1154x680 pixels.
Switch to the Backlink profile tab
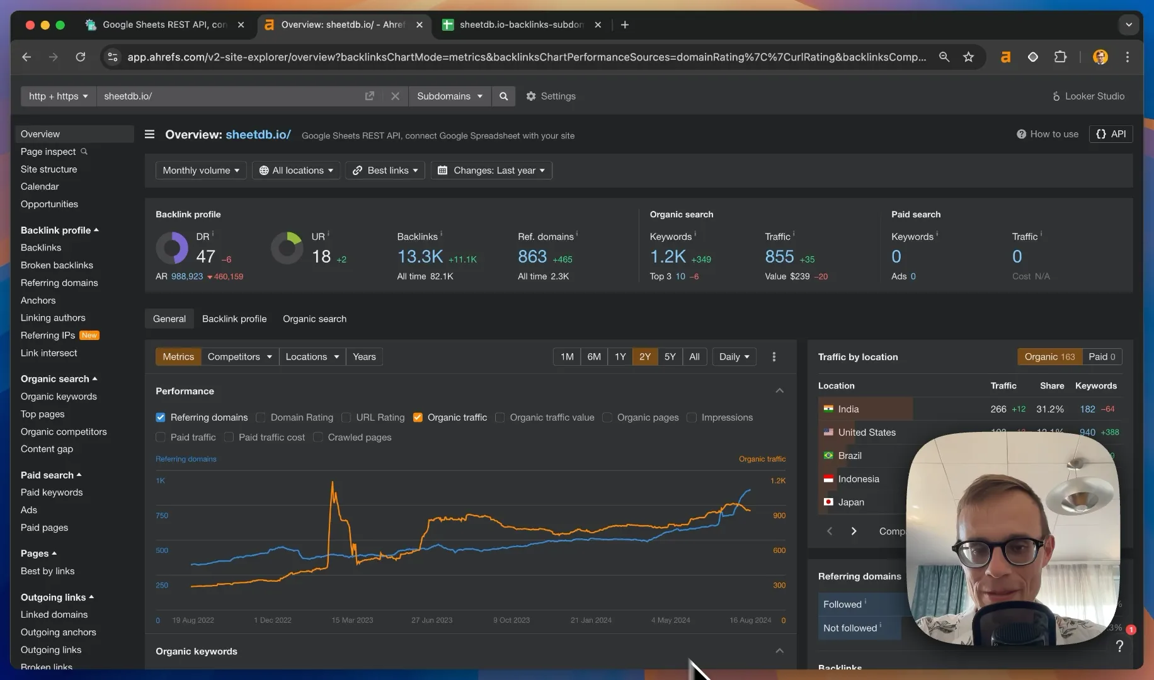234,319
